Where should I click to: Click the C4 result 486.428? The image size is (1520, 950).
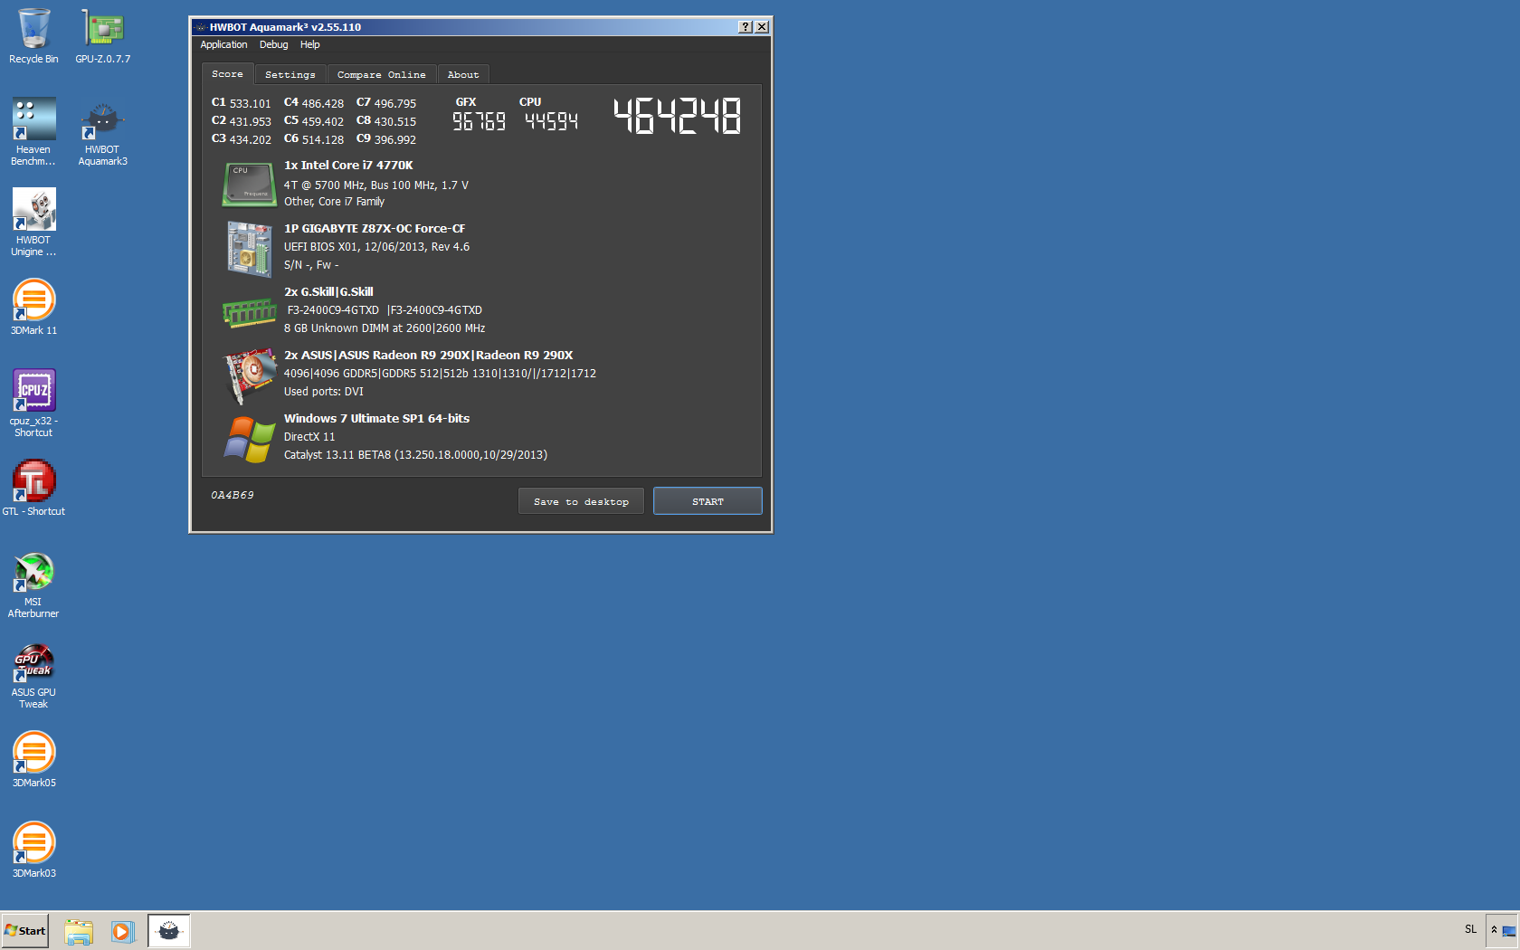click(x=314, y=103)
